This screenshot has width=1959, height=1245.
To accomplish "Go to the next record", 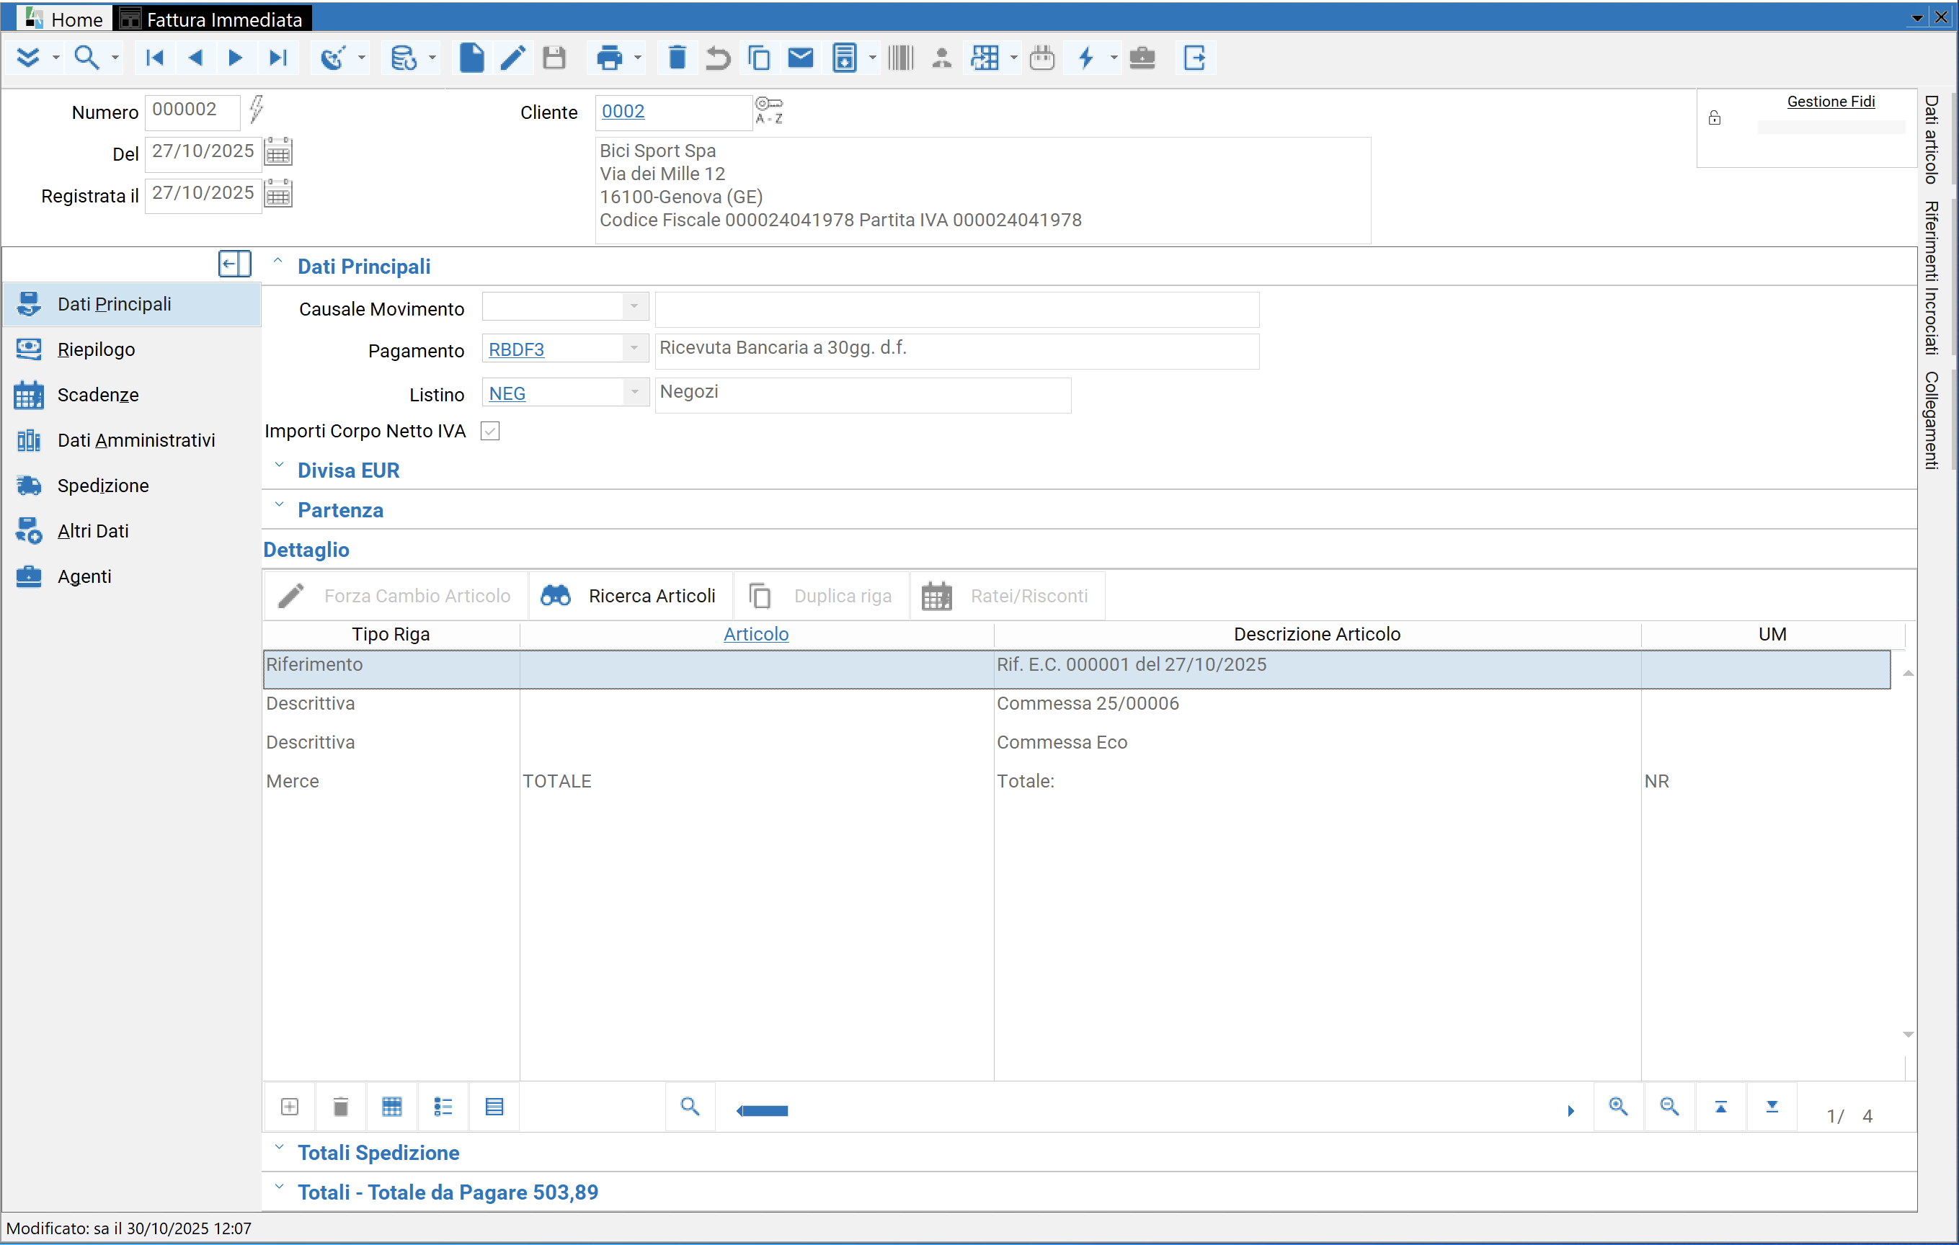I will [236, 58].
